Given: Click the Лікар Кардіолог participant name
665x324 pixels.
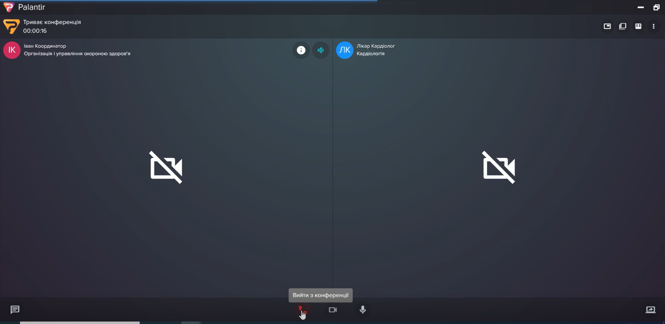Looking at the screenshot, I should tap(376, 46).
